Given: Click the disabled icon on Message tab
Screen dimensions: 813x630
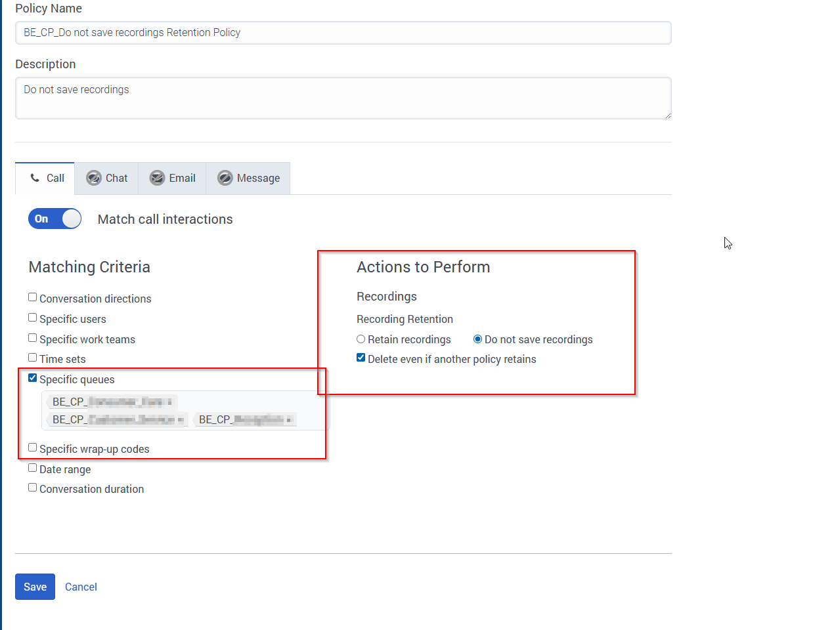Looking at the screenshot, I should pyautogui.click(x=225, y=178).
